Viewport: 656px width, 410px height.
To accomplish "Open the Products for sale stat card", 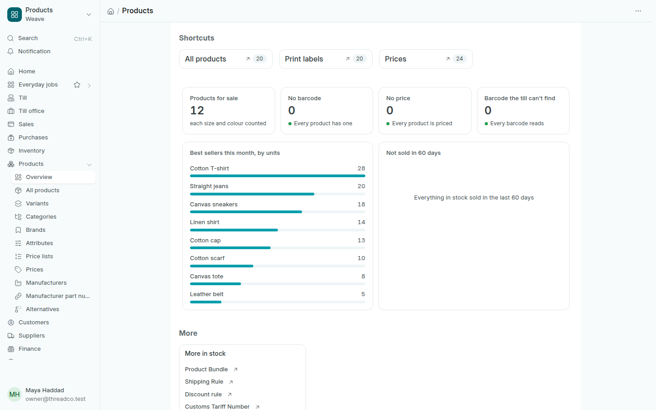I will click(229, 111).
